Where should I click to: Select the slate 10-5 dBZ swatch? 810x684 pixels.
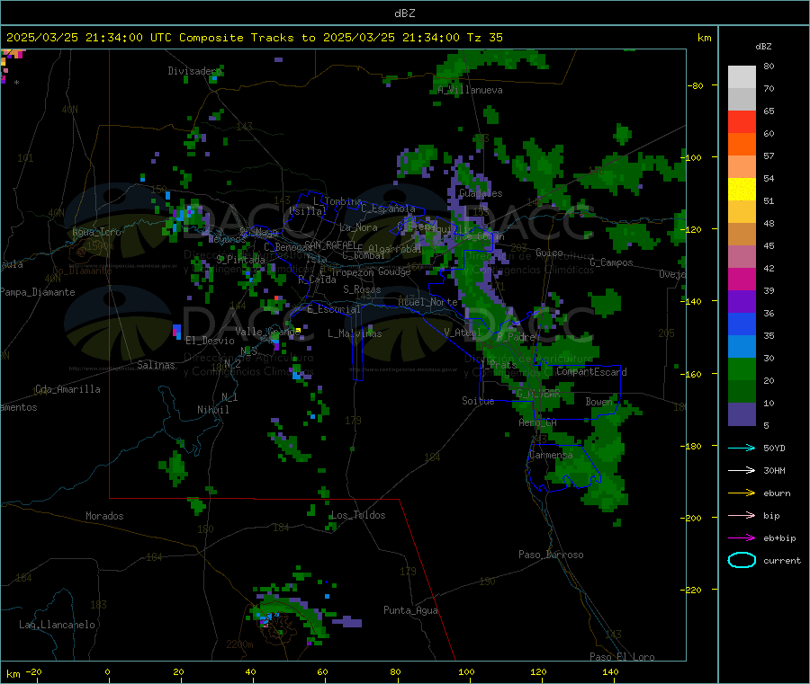click(742, 413)
